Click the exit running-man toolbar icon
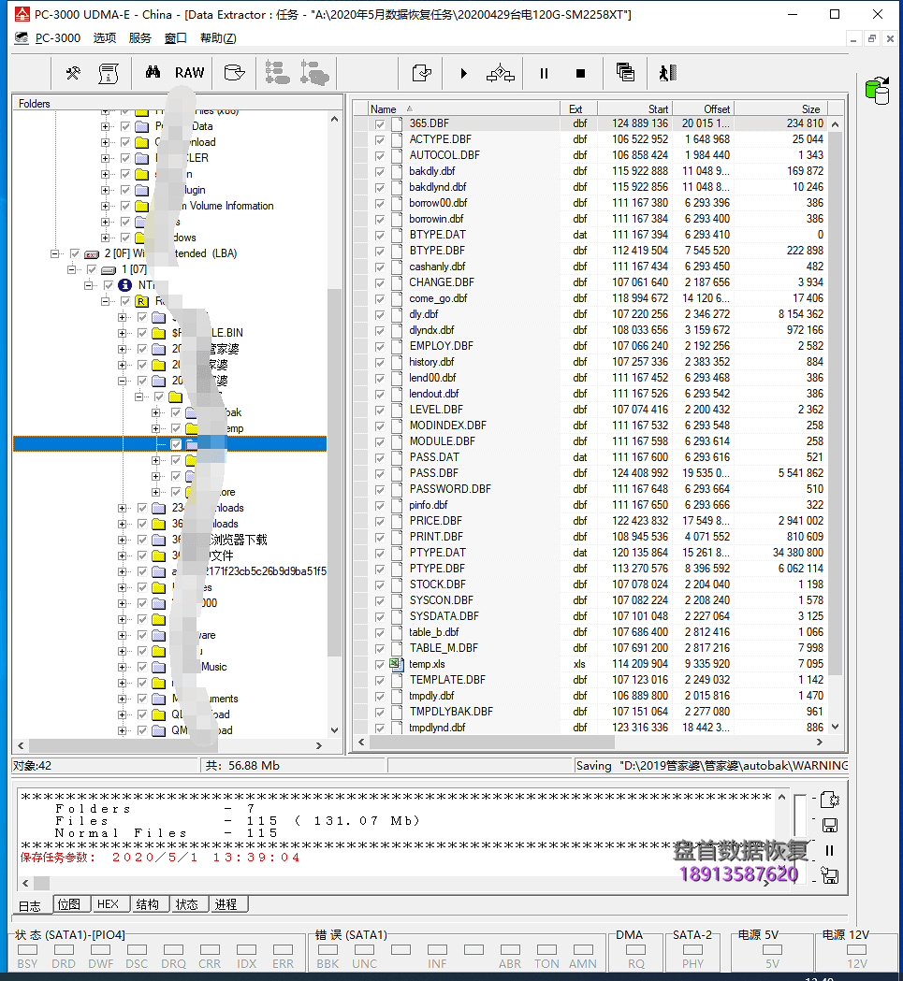This screenshot has height=981, width=903. (x=667, y=73)
